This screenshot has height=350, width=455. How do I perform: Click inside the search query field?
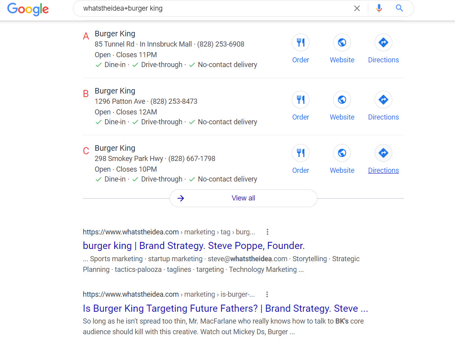click(x=213, y=8)
